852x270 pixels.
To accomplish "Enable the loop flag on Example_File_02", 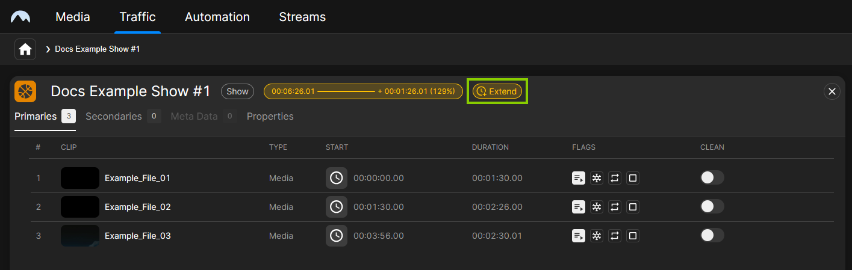I will tap(615, 207).
